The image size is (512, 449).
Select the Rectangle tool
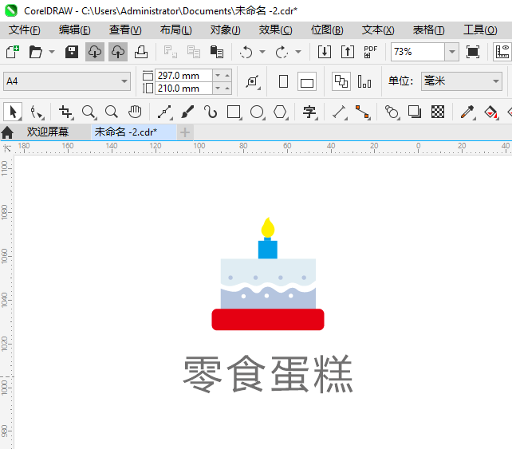click(234, 112)
